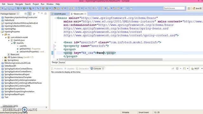203x114 pixels.
Task: Open dropdown beside the Run icon
Action: [27, 8]
